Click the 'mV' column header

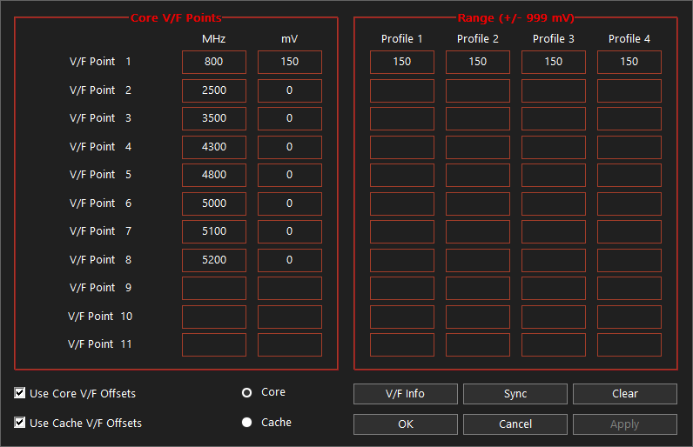[x=290, y=39]
